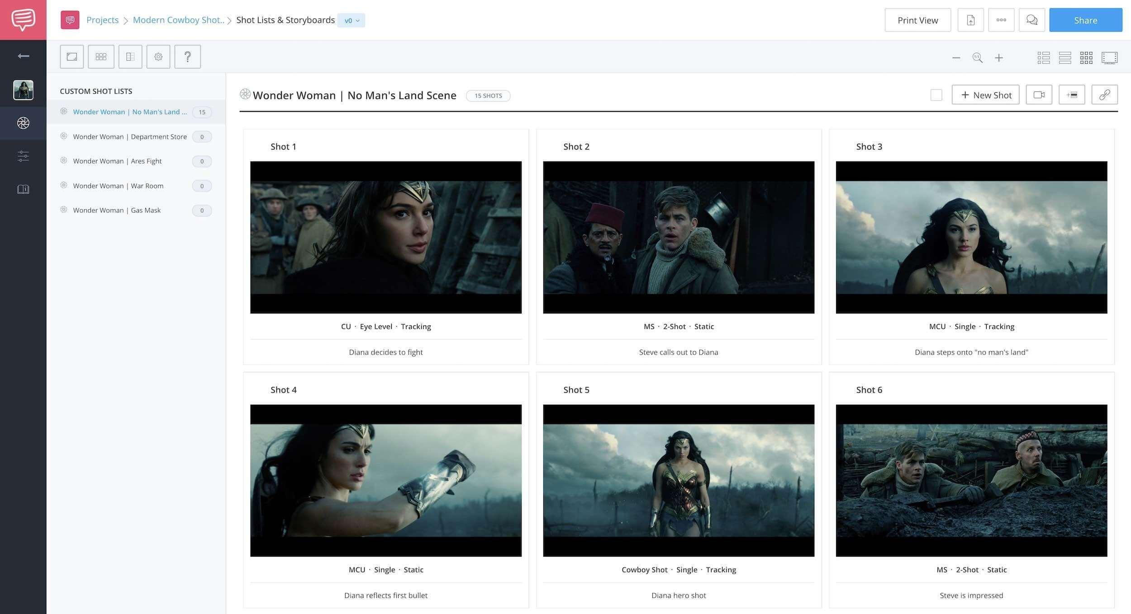Expand the v0 version dropdown
This screenshot has width=1131, height=614.
pos(351,20)
